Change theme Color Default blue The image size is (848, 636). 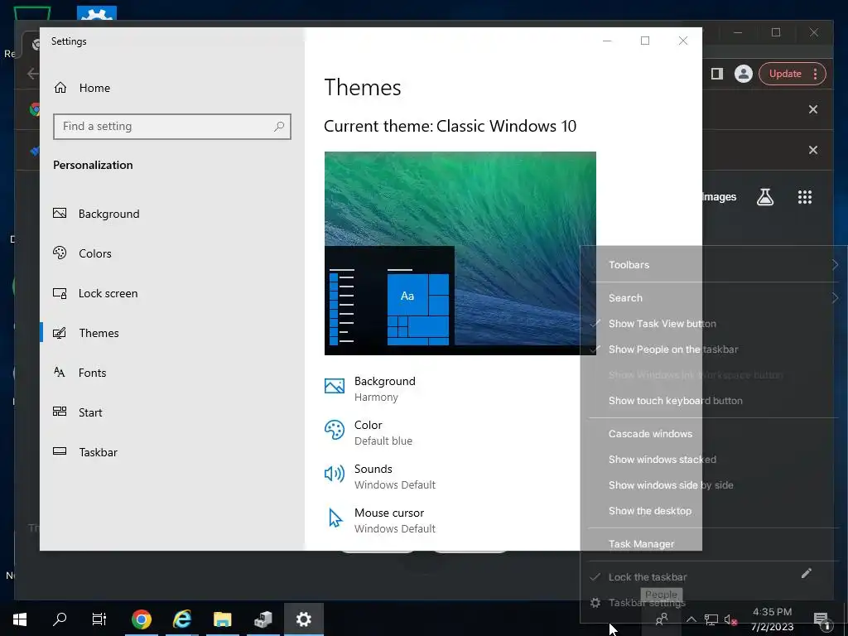(369, 432)
